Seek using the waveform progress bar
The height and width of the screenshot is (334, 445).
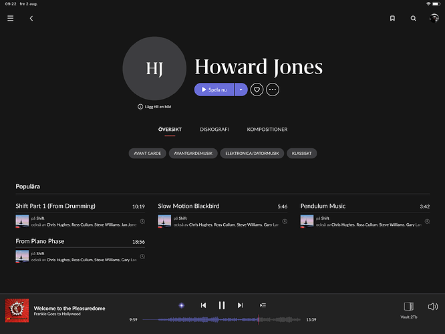tap(221, 320)
